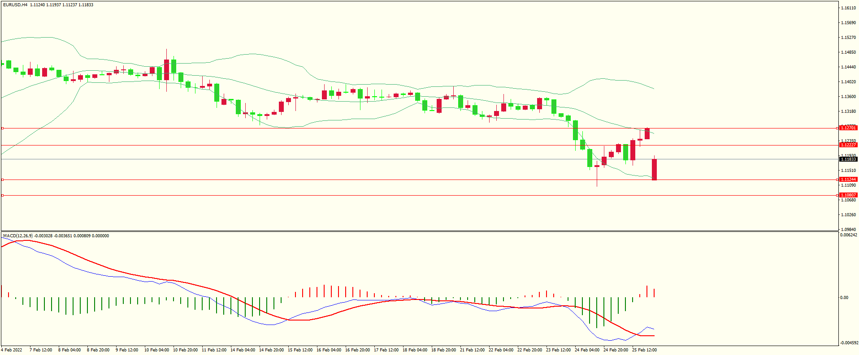Click the 1.10680 price axis label
The width and height of the screenshot is (859, 355).
pos(849,200)
